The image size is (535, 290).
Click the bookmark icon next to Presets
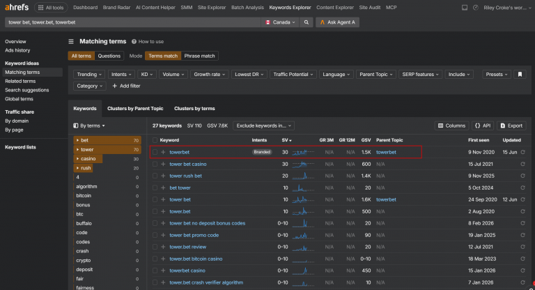pyautogui.click(x=520, y=75)
